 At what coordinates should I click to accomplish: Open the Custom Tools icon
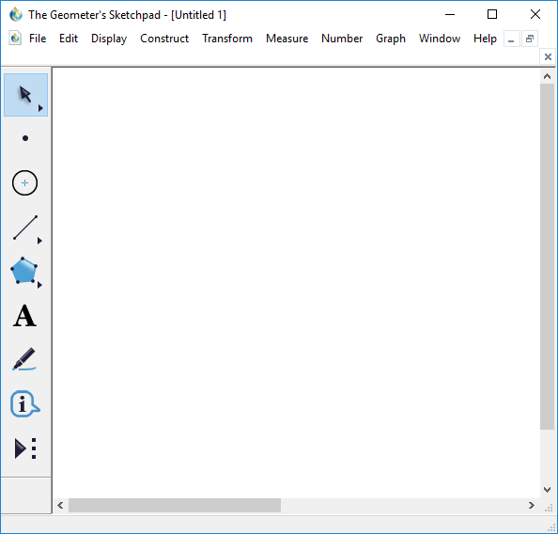(25, 448)
